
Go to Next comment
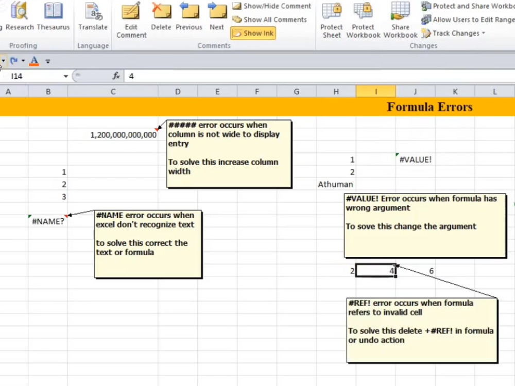pos(217,16)
